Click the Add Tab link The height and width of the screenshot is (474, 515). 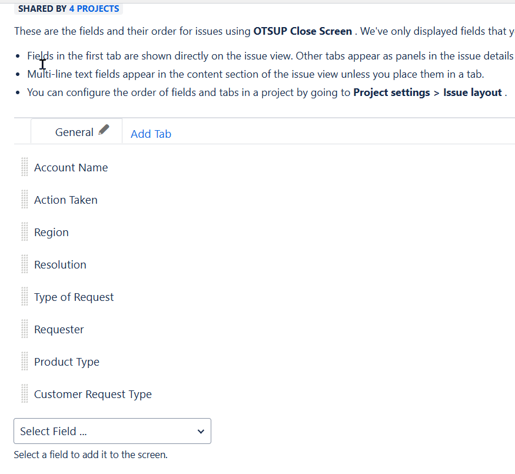[151, 134]
